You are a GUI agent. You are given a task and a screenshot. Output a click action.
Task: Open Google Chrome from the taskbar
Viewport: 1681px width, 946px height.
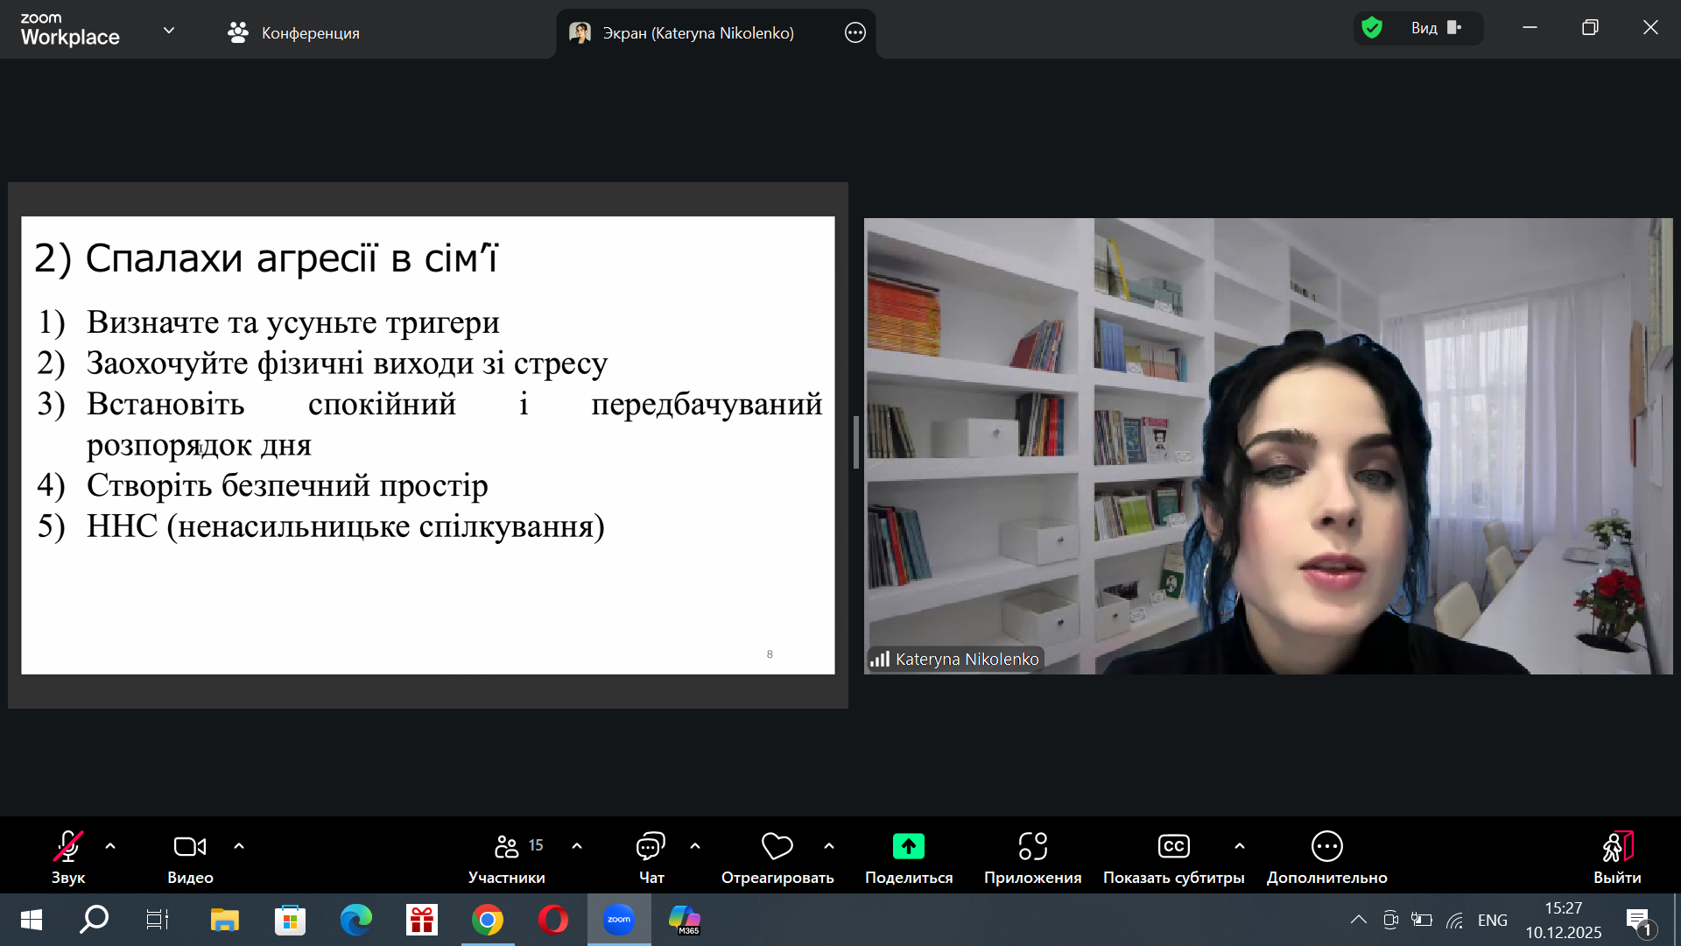(x=488, y=920)
